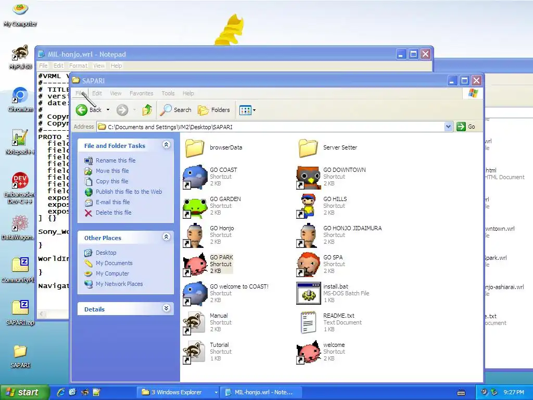This screenshot has width=533, height=400.
Task: Select the SAPARI zip desktop icon
Action: click(20, 313)
